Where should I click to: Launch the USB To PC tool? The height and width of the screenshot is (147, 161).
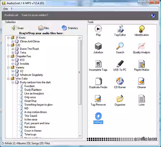120,66
